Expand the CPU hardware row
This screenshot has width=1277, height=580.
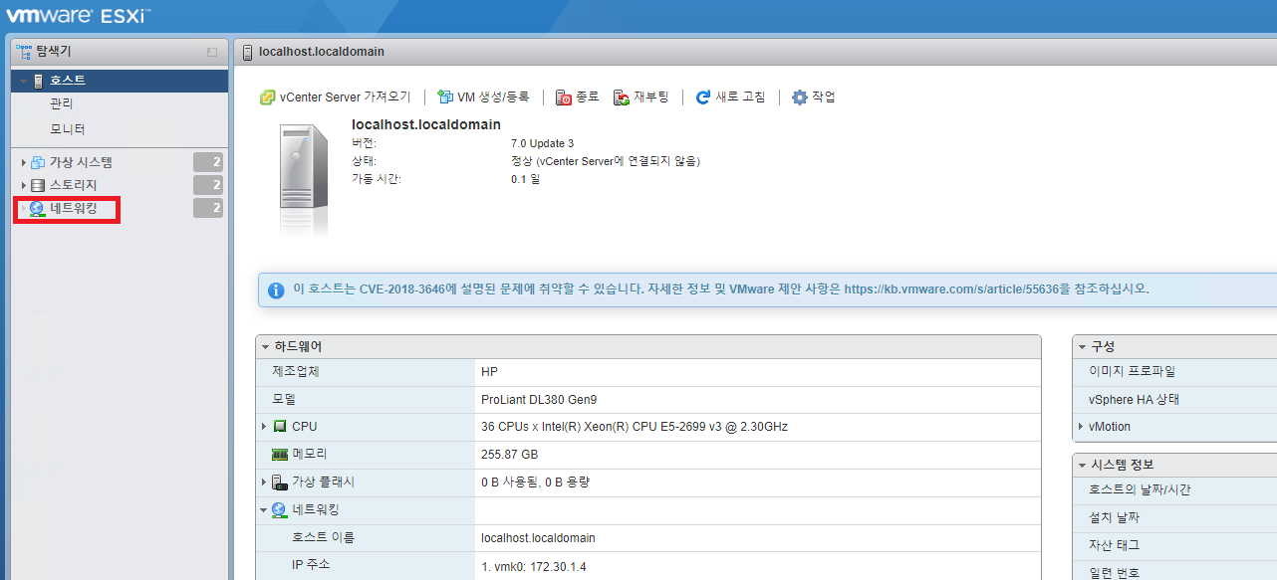pyautogui.click(x=264, y=427)
